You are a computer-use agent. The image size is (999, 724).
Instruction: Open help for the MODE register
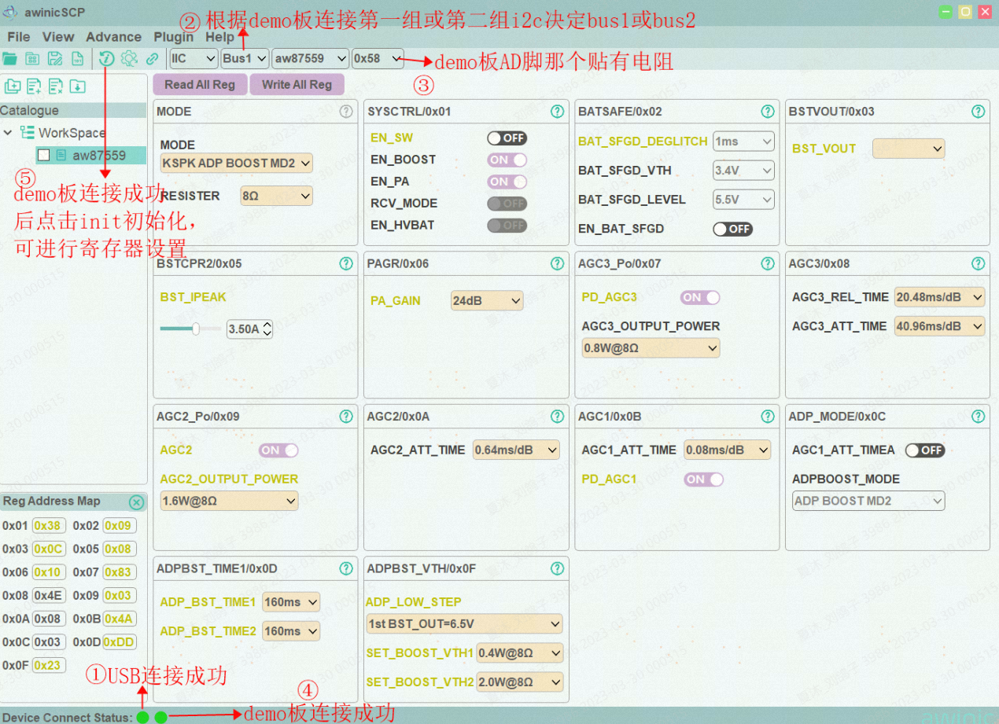click(346, 112)
